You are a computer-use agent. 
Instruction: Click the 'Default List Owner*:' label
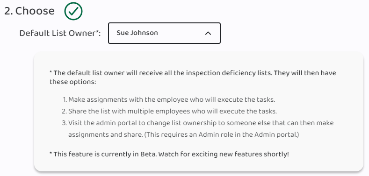point(60,33)
